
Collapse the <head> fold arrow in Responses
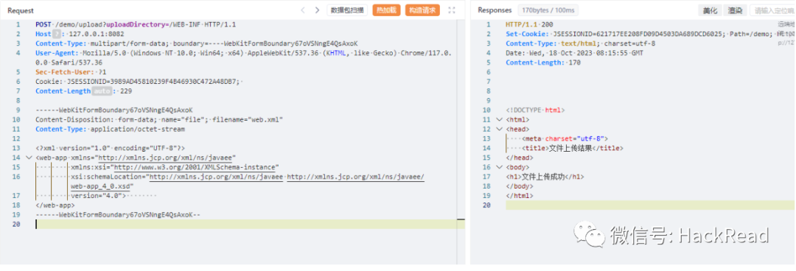click(498, 129)
